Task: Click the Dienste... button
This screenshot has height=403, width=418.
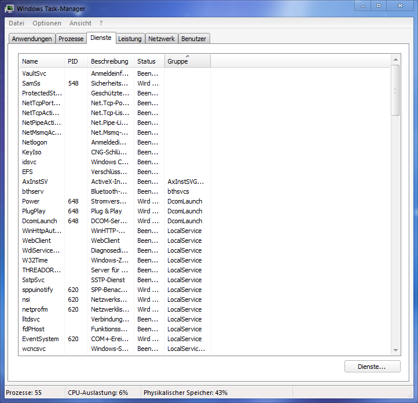Action: (x=372, y=367)
